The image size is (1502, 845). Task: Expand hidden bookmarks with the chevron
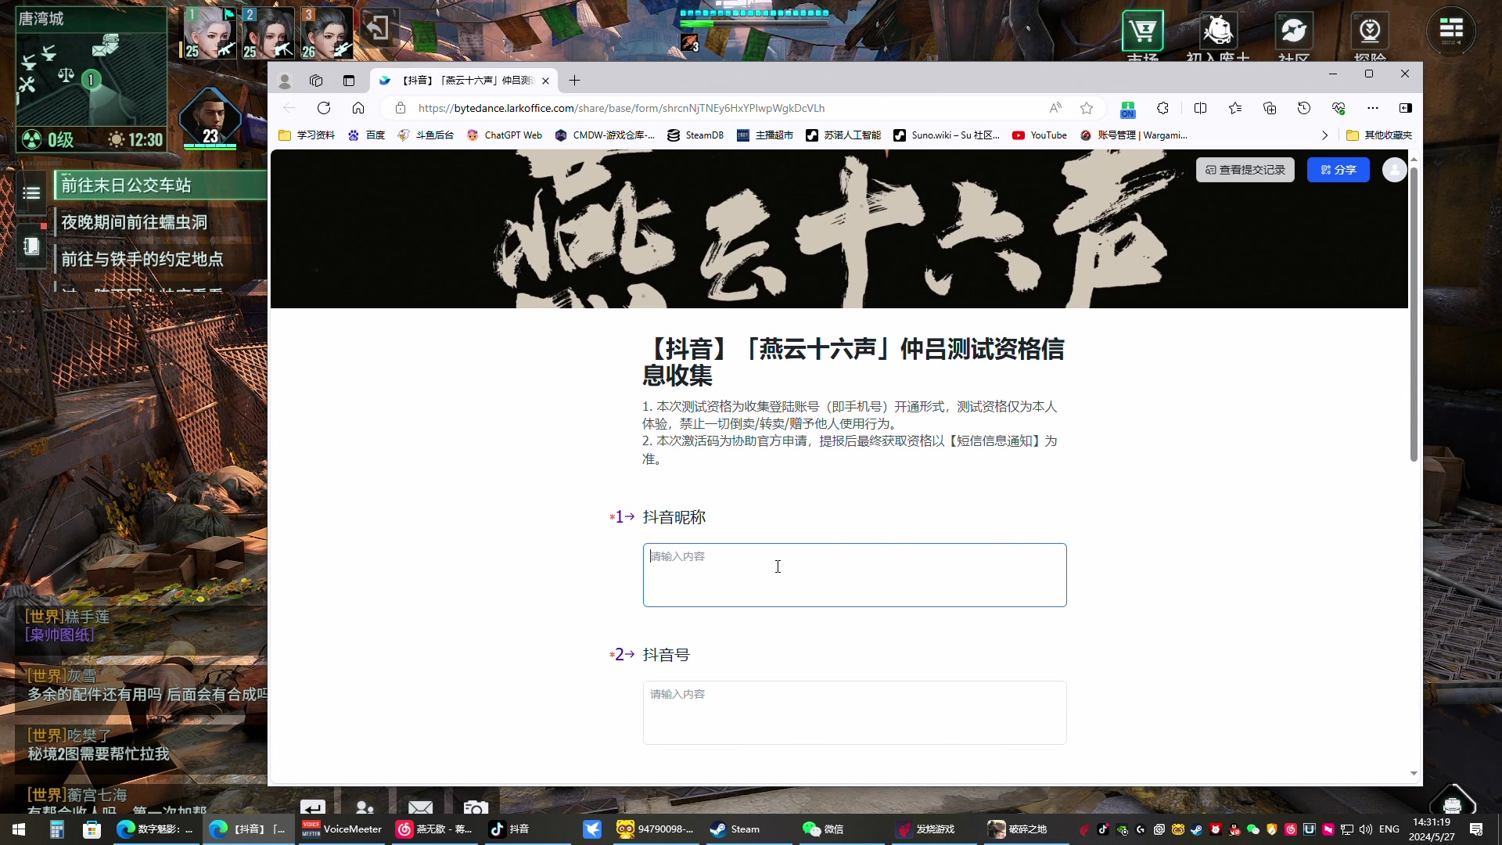point(1324,135)
